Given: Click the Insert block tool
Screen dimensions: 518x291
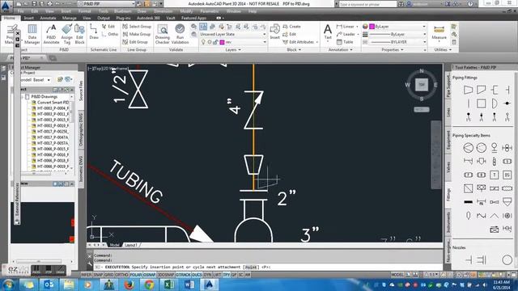Looking at the screenshot, I should pyautogui.click(x=275, y=32).
